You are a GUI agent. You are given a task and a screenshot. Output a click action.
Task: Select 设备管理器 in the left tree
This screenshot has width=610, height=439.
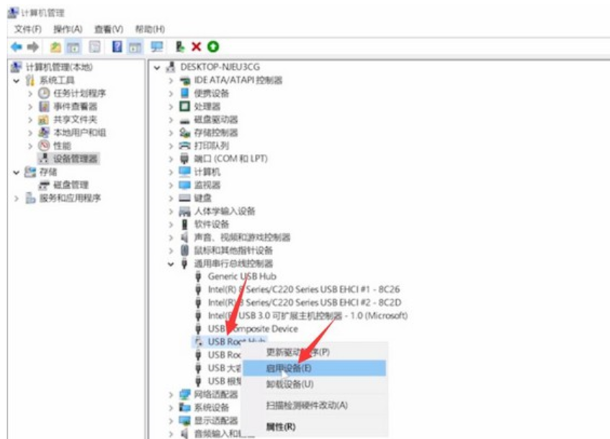[76, 158]
